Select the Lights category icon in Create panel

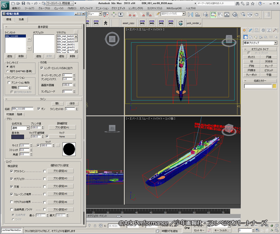pyautogui.click(x=256, y=37)
